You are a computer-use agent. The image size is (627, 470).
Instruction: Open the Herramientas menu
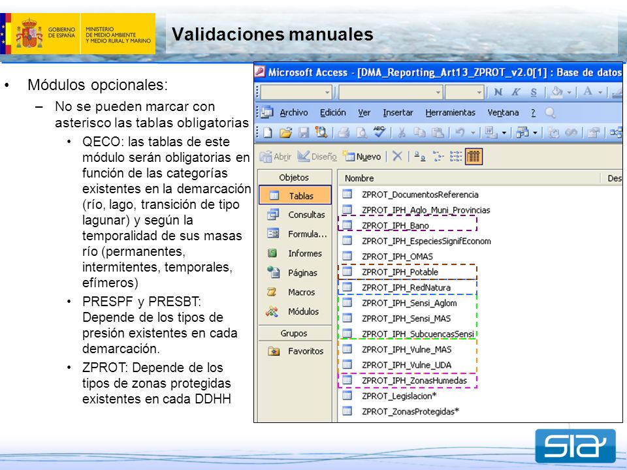pos(450,113)
